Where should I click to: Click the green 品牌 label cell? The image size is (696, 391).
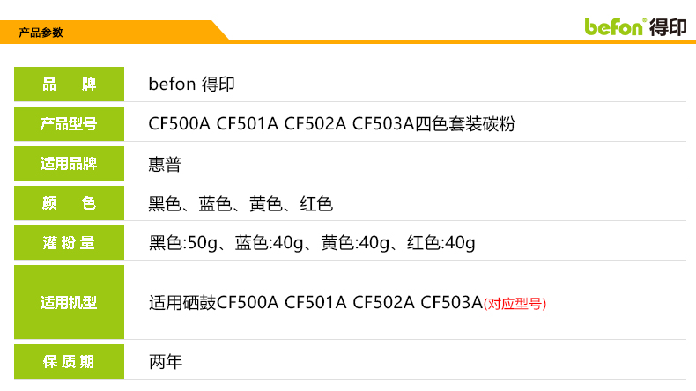(x=69, y=85)
